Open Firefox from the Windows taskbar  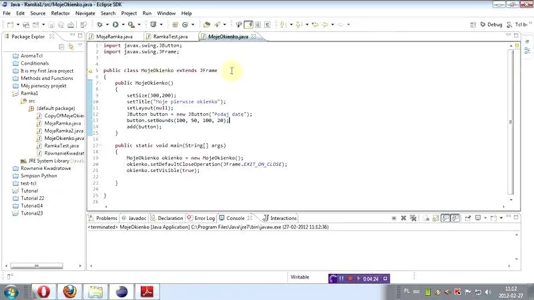pos(69,291)
